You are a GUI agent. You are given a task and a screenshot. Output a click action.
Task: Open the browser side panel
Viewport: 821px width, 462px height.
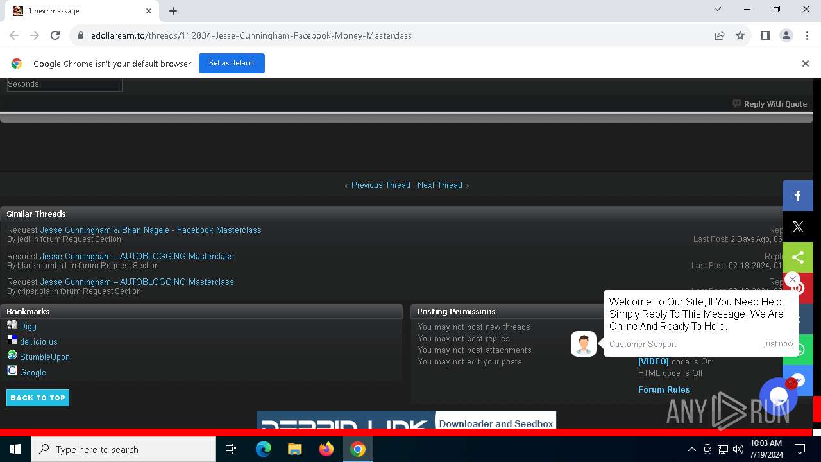pyautogui.click(x=765, y=35)
